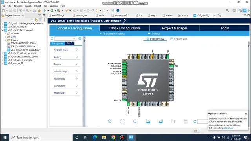The width and height of the screenshot is (251, 141).
Task: Close the v0.2_stm32 editor tab
Action: [x=214, y=16]
